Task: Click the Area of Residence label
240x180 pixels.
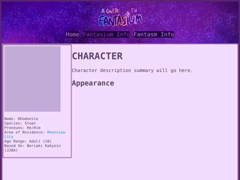Action: coord(24,132)
